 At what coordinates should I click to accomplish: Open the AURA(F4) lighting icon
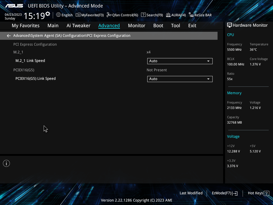[x=168, y=15]
